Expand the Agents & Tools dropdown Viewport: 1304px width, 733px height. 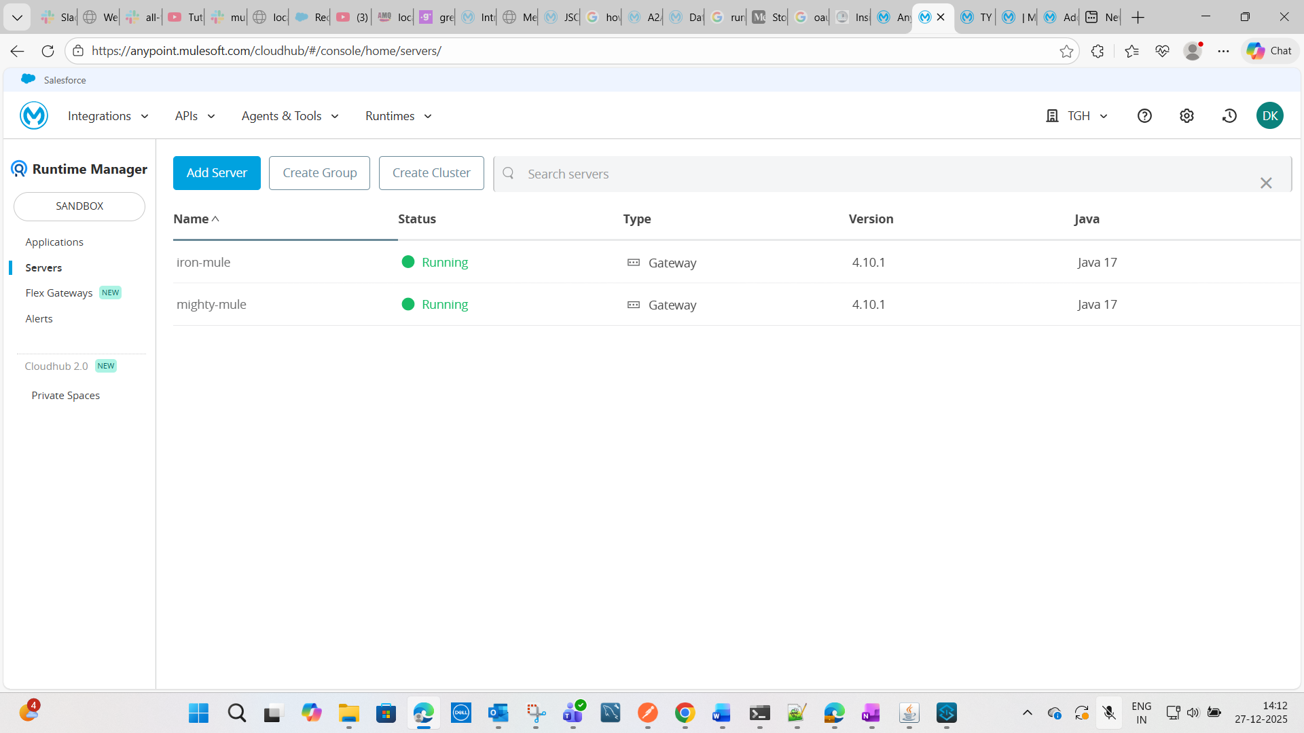[x=290, y=116]
